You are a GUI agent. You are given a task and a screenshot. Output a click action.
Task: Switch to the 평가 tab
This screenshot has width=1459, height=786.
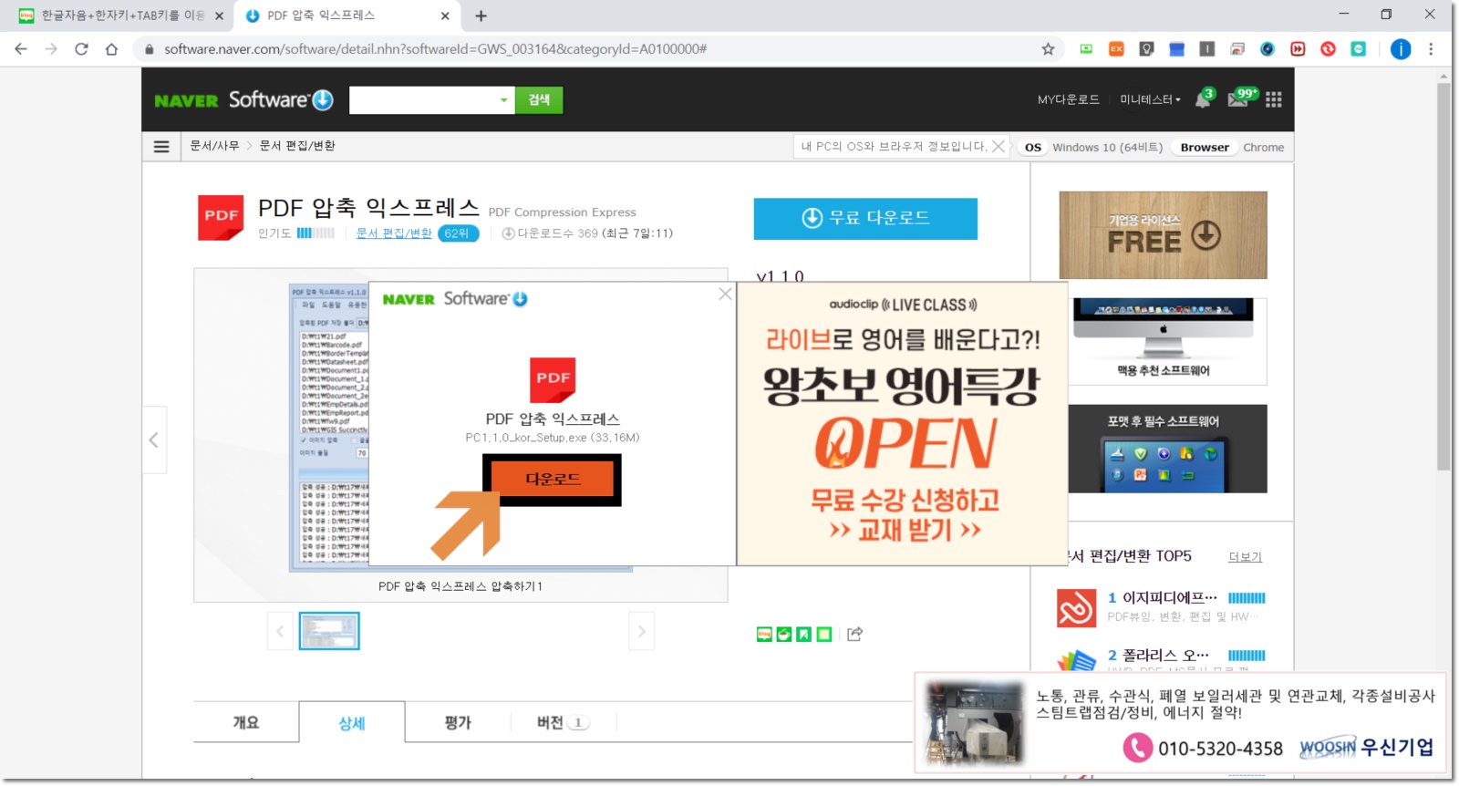(458, 722)
